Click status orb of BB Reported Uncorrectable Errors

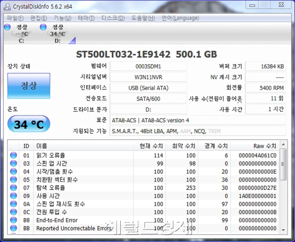13,228
